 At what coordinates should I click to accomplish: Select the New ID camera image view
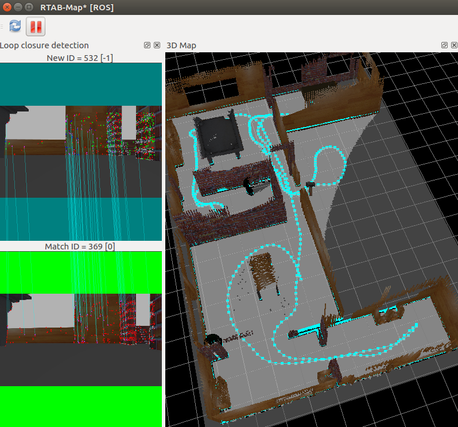80,152
